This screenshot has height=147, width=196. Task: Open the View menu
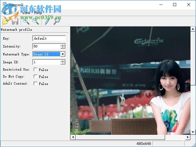coord(26,13)
